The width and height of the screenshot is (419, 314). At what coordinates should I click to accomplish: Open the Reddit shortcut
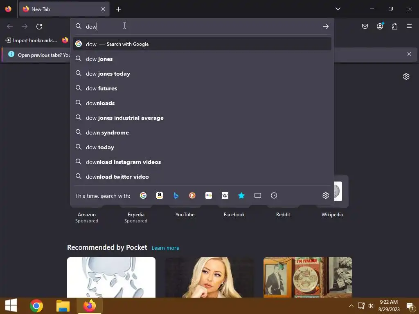point(283,214)
